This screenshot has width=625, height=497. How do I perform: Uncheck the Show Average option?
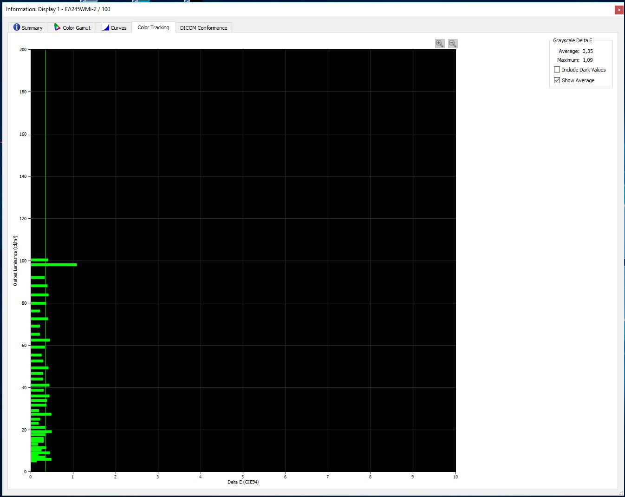(557, 80)
